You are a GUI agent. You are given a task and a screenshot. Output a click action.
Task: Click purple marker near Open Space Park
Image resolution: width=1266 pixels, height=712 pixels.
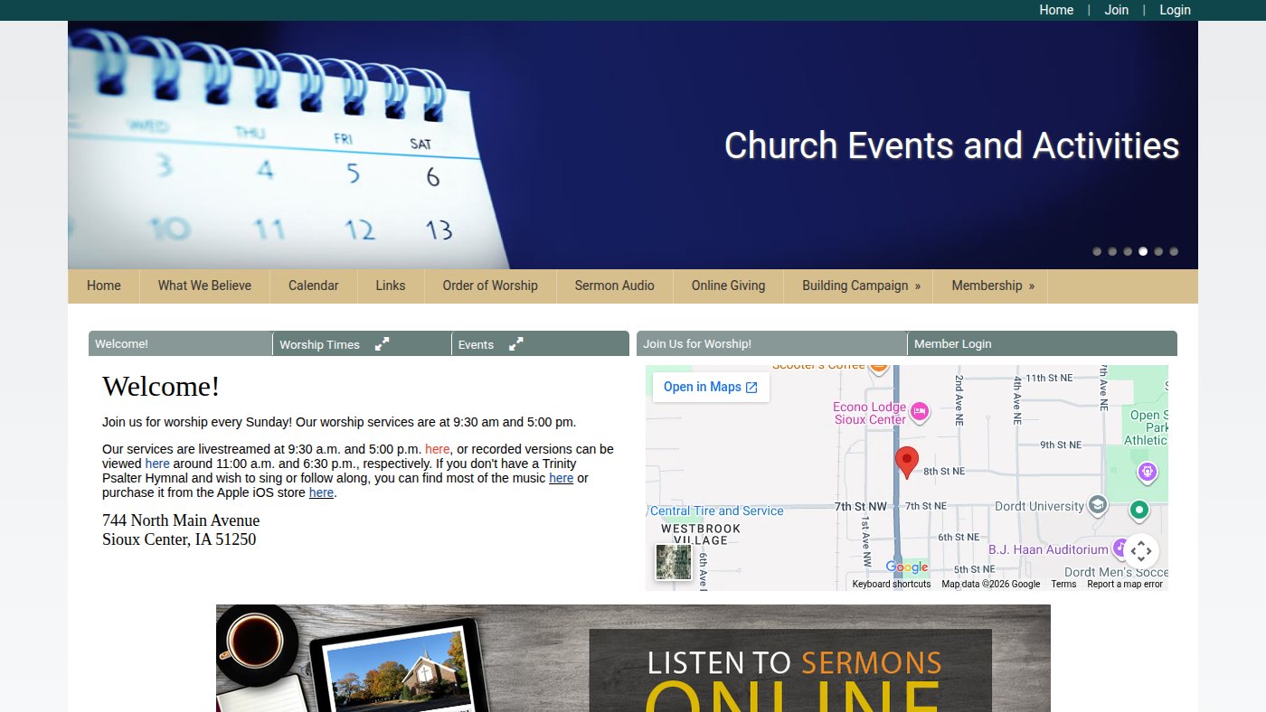pos(1148,472)
